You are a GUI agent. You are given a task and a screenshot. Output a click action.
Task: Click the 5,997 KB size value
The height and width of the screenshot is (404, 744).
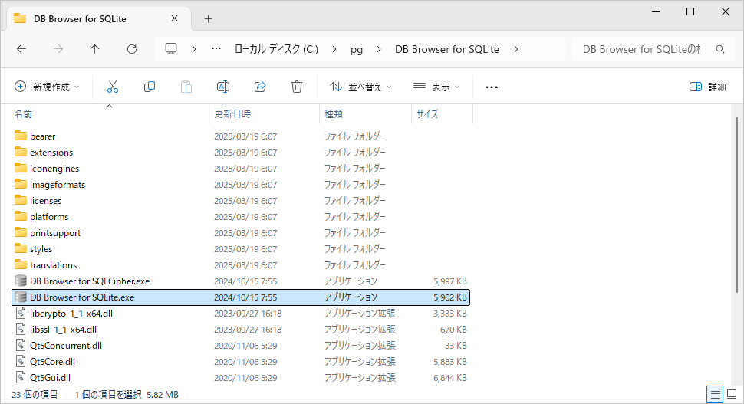(x=449, y=281)
